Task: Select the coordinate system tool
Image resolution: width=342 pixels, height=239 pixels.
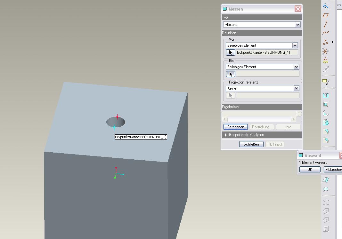Action: pos(325,51)
